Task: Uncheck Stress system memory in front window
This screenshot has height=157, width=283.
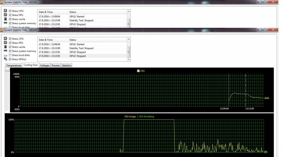Action: click(x=10, y=51)
